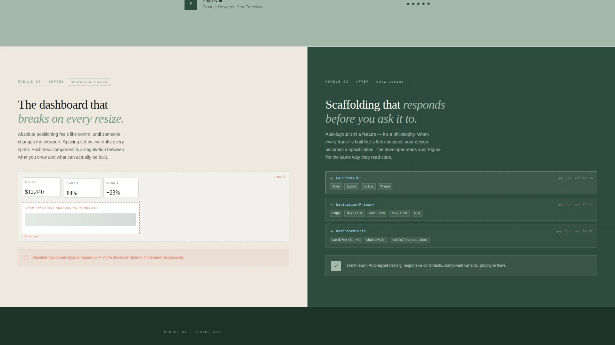
Task: Click 'MODULE 03 · BEFORE' label
Action: [x=41, y=82]
